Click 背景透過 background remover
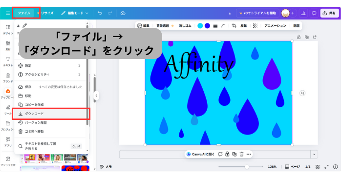341x178 pixels. 165,26
